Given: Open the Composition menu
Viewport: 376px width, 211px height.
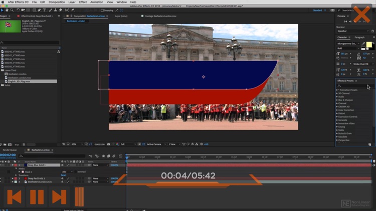Looking at the screenshot, I should pyautogui.click(x=57, y=2).
